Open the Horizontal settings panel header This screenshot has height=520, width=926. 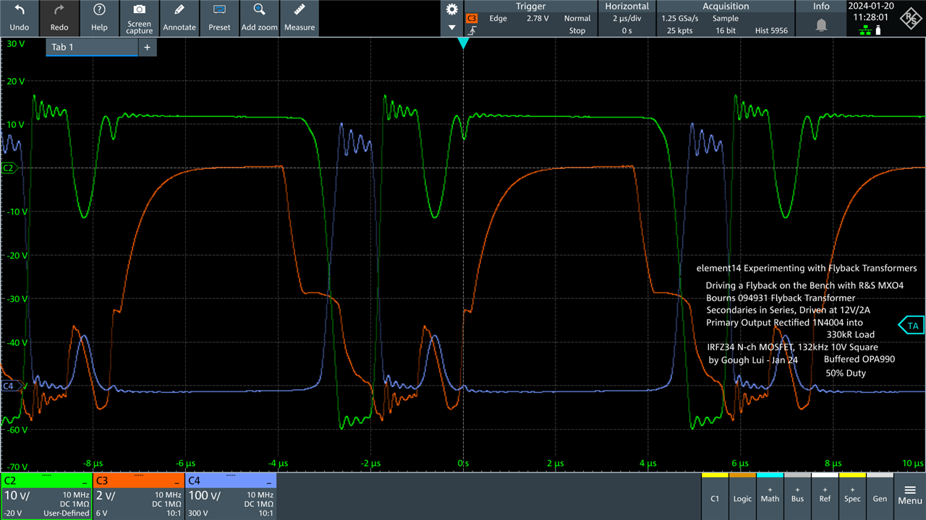click(x=626, y=6)
